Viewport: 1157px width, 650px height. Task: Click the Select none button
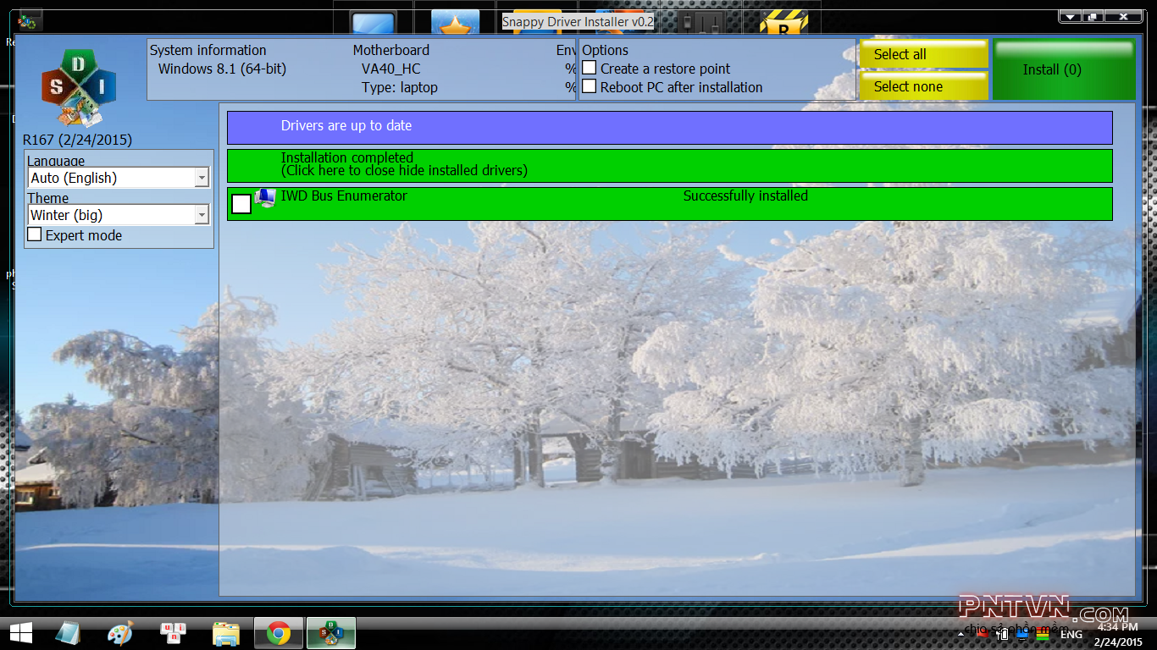click(924, 86)
